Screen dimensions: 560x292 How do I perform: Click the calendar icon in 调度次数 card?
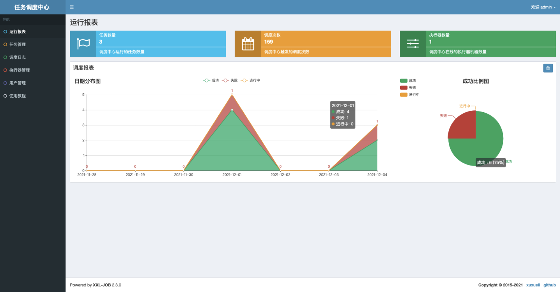(248, 44)
